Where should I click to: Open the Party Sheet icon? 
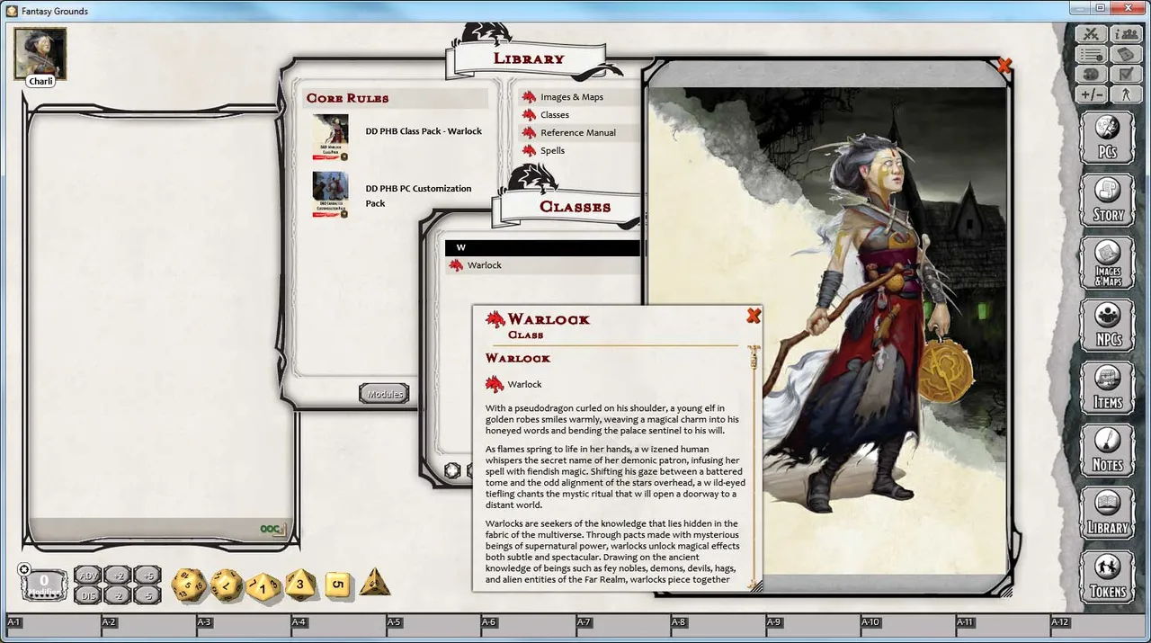click(x=1125, y=34)
